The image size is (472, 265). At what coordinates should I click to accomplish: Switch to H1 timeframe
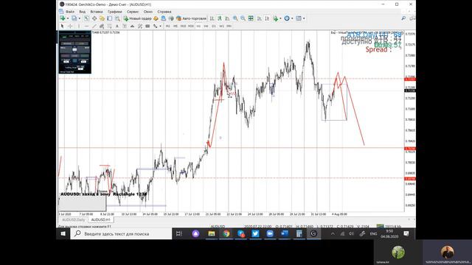coord(198,26)
